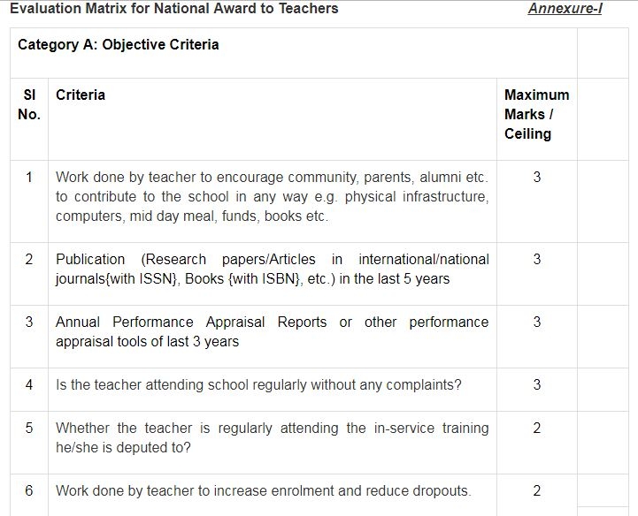Click the increase enrolment criteria text
Image resolution: width=638 pixels, height=516 pixels.
(263, 490)
